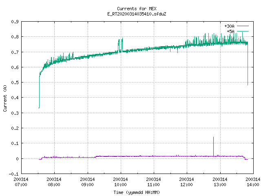This screenshot has height=196, width=261.
Task: Click the purple +30A legend line sample
Action: pyautogui.click(x=243, y=26)
